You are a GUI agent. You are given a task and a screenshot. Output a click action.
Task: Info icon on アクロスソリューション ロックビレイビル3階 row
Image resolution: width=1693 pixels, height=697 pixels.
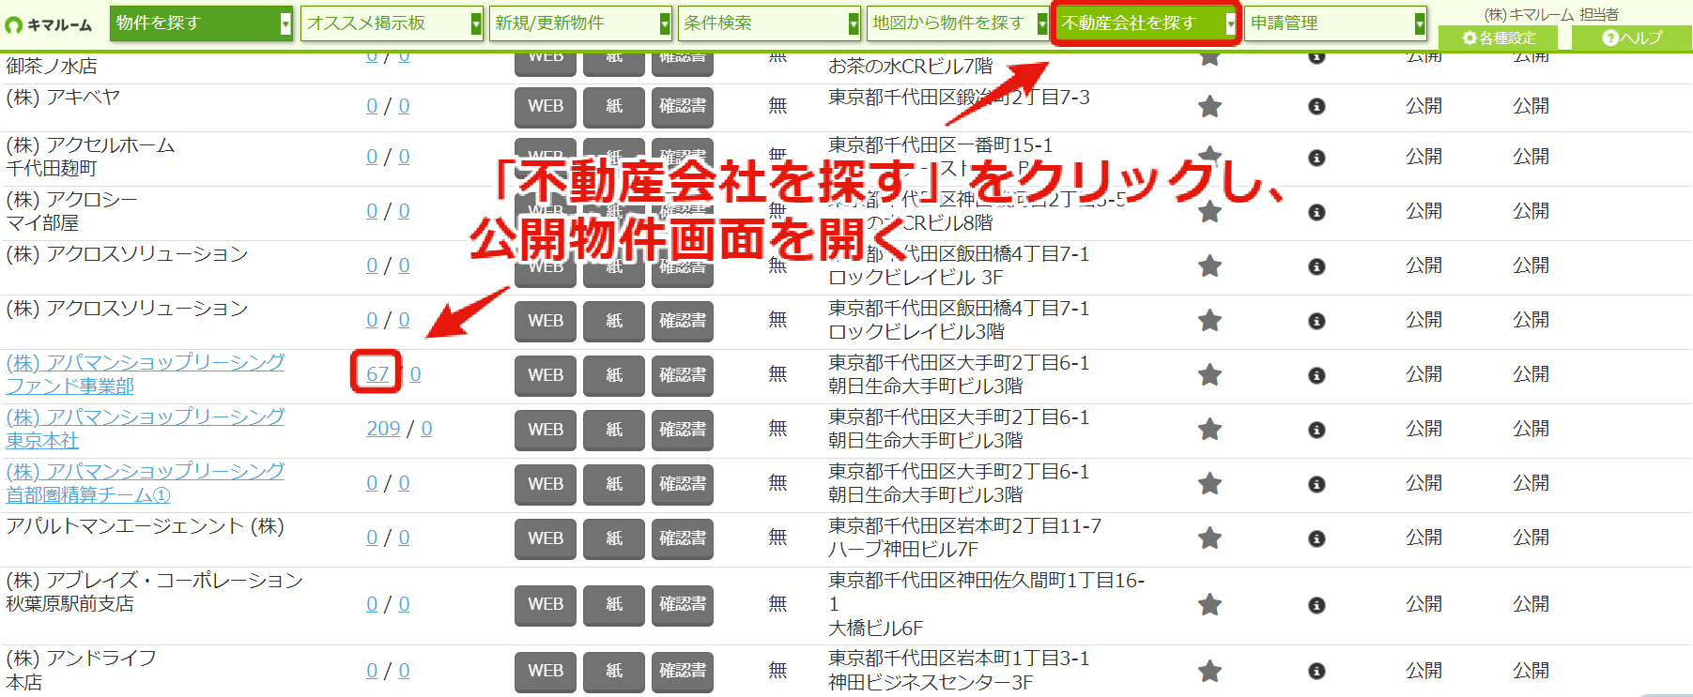point(1316,321)
